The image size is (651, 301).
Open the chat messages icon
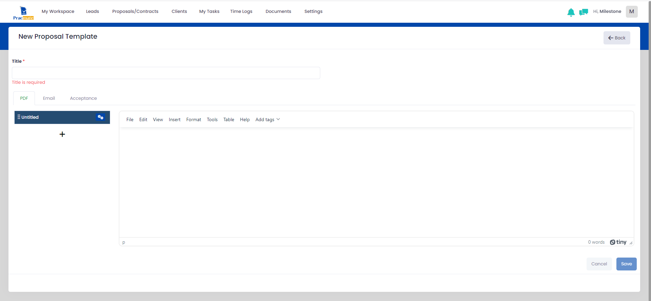pyautogui.click(x=583, y=12)
